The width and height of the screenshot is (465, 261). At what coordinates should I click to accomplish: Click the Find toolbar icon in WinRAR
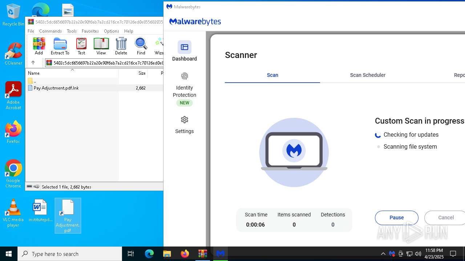tap(141, 46)
